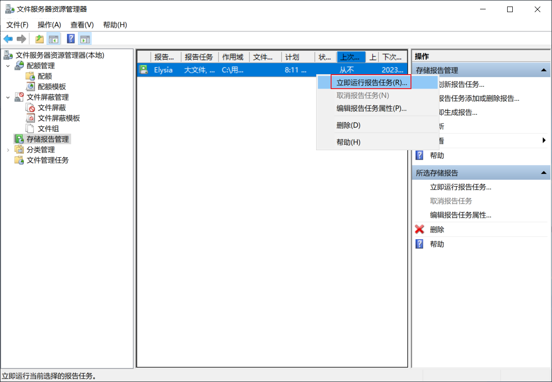Click 编辑报告任务属性 in actions pane

460,215
